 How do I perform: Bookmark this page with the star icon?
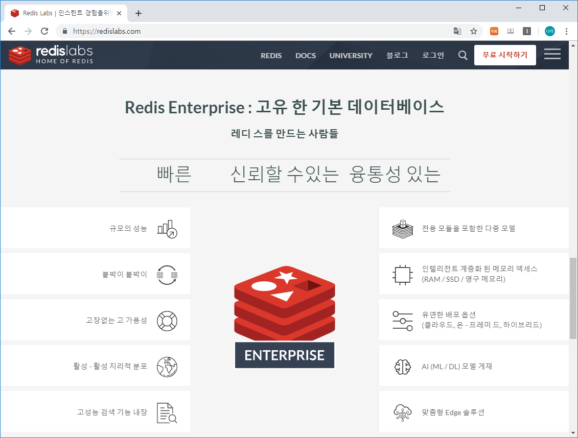point(474,31)
